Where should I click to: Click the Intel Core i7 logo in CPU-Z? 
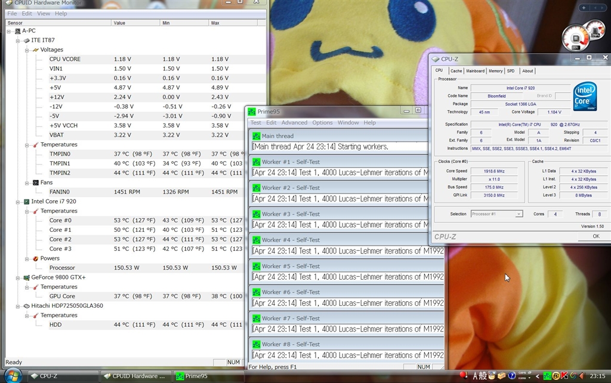coord(585,96)
